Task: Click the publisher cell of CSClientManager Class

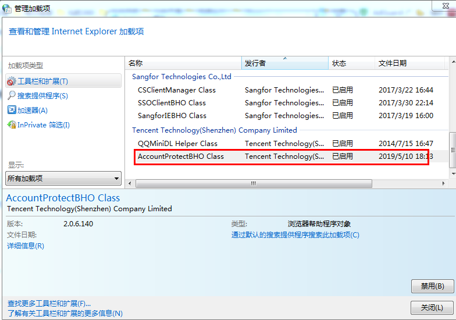Action: [284, 90]
